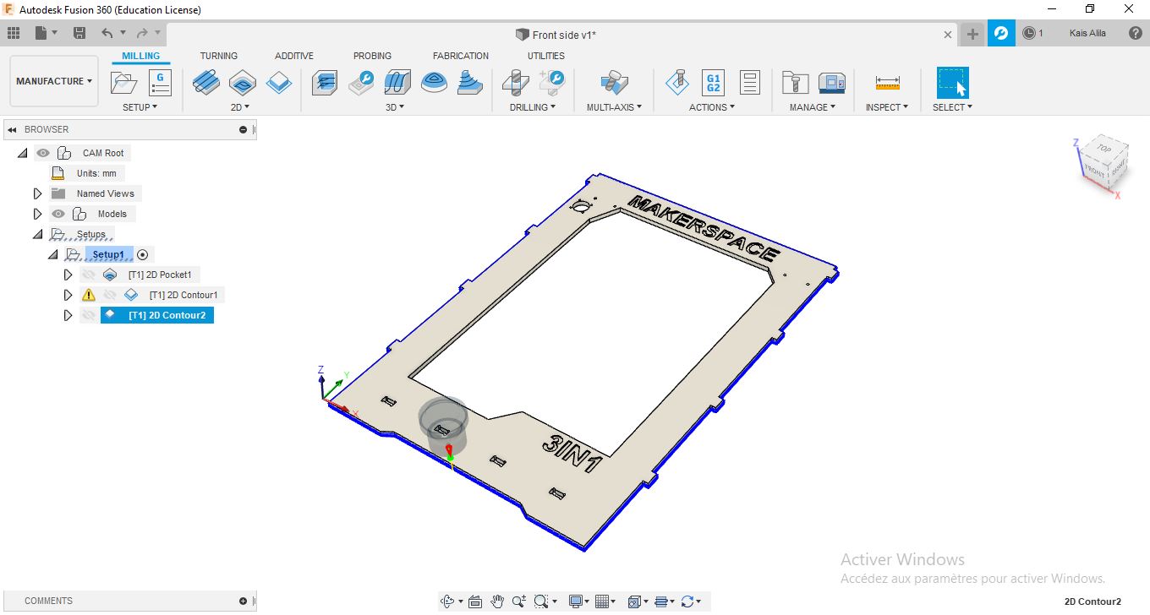Activate the Select window tool

[952, 83]
